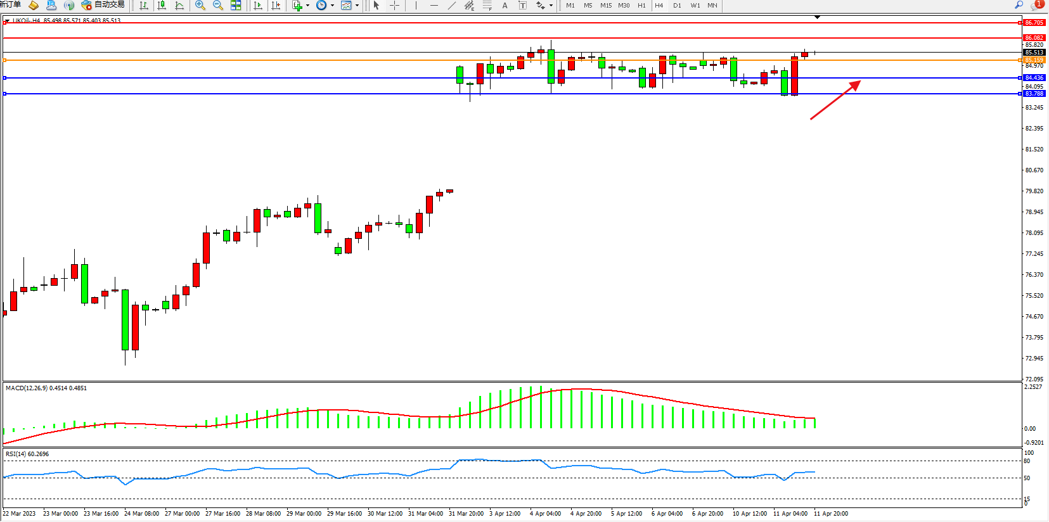Switch to the D1 timeframe

coord(677,6)
